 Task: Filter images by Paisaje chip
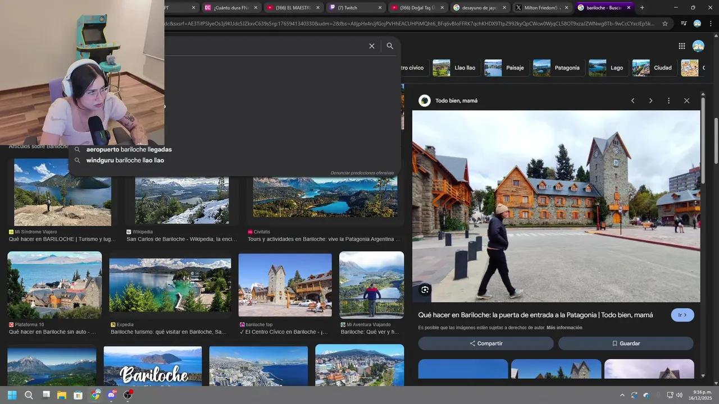(506, 68)
